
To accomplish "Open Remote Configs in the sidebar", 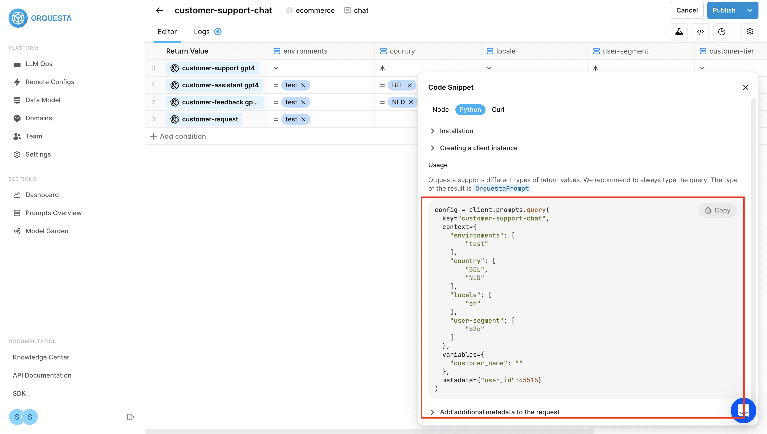I will tap(50, 82).
